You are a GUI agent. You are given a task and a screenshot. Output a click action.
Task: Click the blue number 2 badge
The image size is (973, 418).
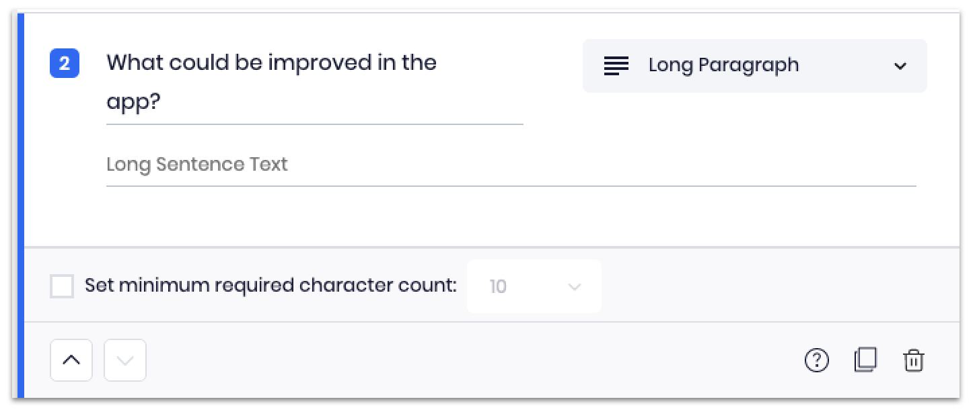click(65, 64)
